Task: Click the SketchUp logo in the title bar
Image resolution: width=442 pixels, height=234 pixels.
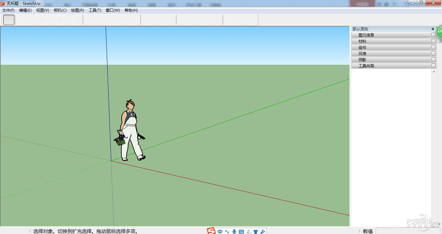Action: (x=3, y=3)
